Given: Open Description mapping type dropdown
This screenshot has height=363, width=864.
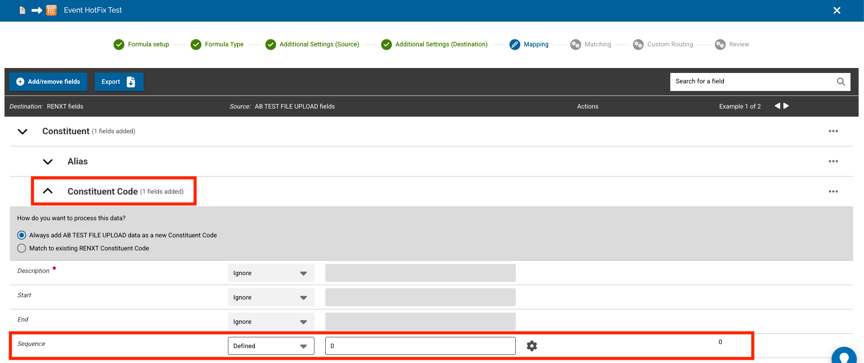Looking at the screenshot, I should coord(271,273).
